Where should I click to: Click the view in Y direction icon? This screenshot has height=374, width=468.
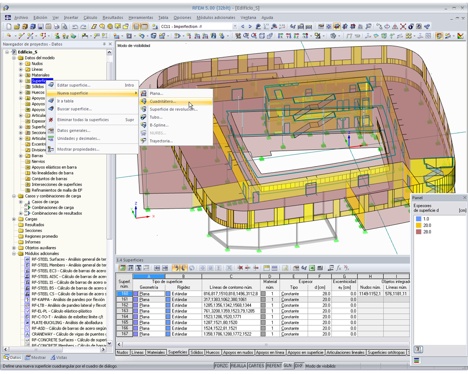click(289, 36)
